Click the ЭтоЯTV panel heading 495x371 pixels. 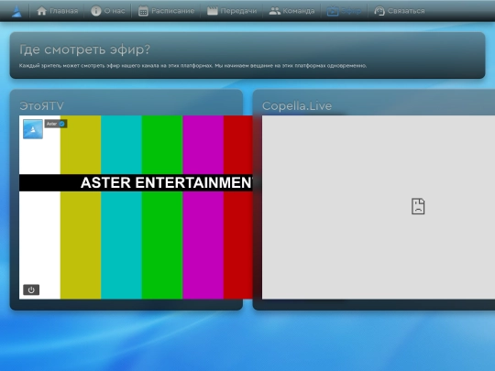[41, 105]
